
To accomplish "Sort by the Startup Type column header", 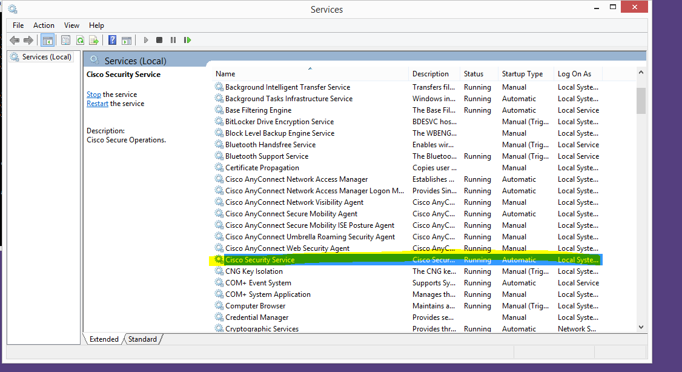I will (x=526, y=74).
